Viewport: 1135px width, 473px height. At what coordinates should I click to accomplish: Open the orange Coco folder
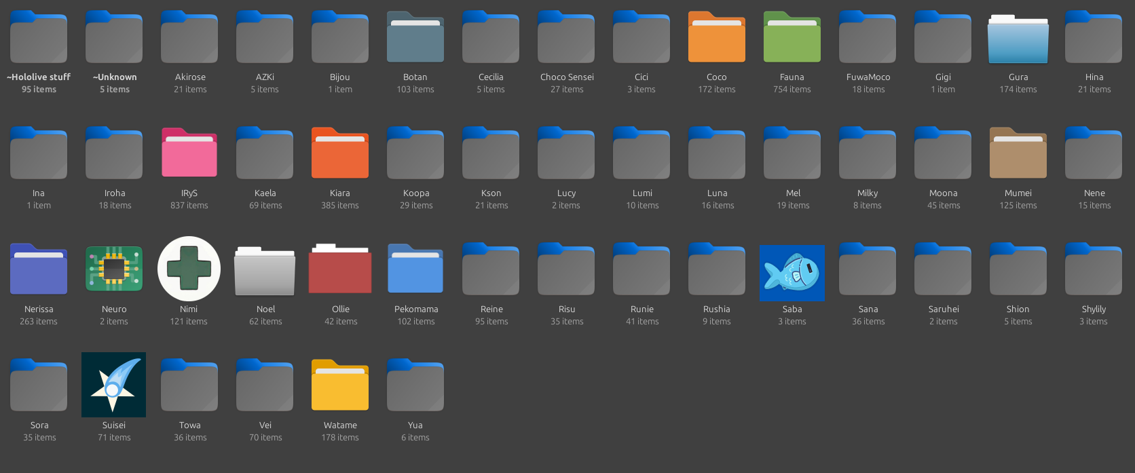[x=717, y=37]
